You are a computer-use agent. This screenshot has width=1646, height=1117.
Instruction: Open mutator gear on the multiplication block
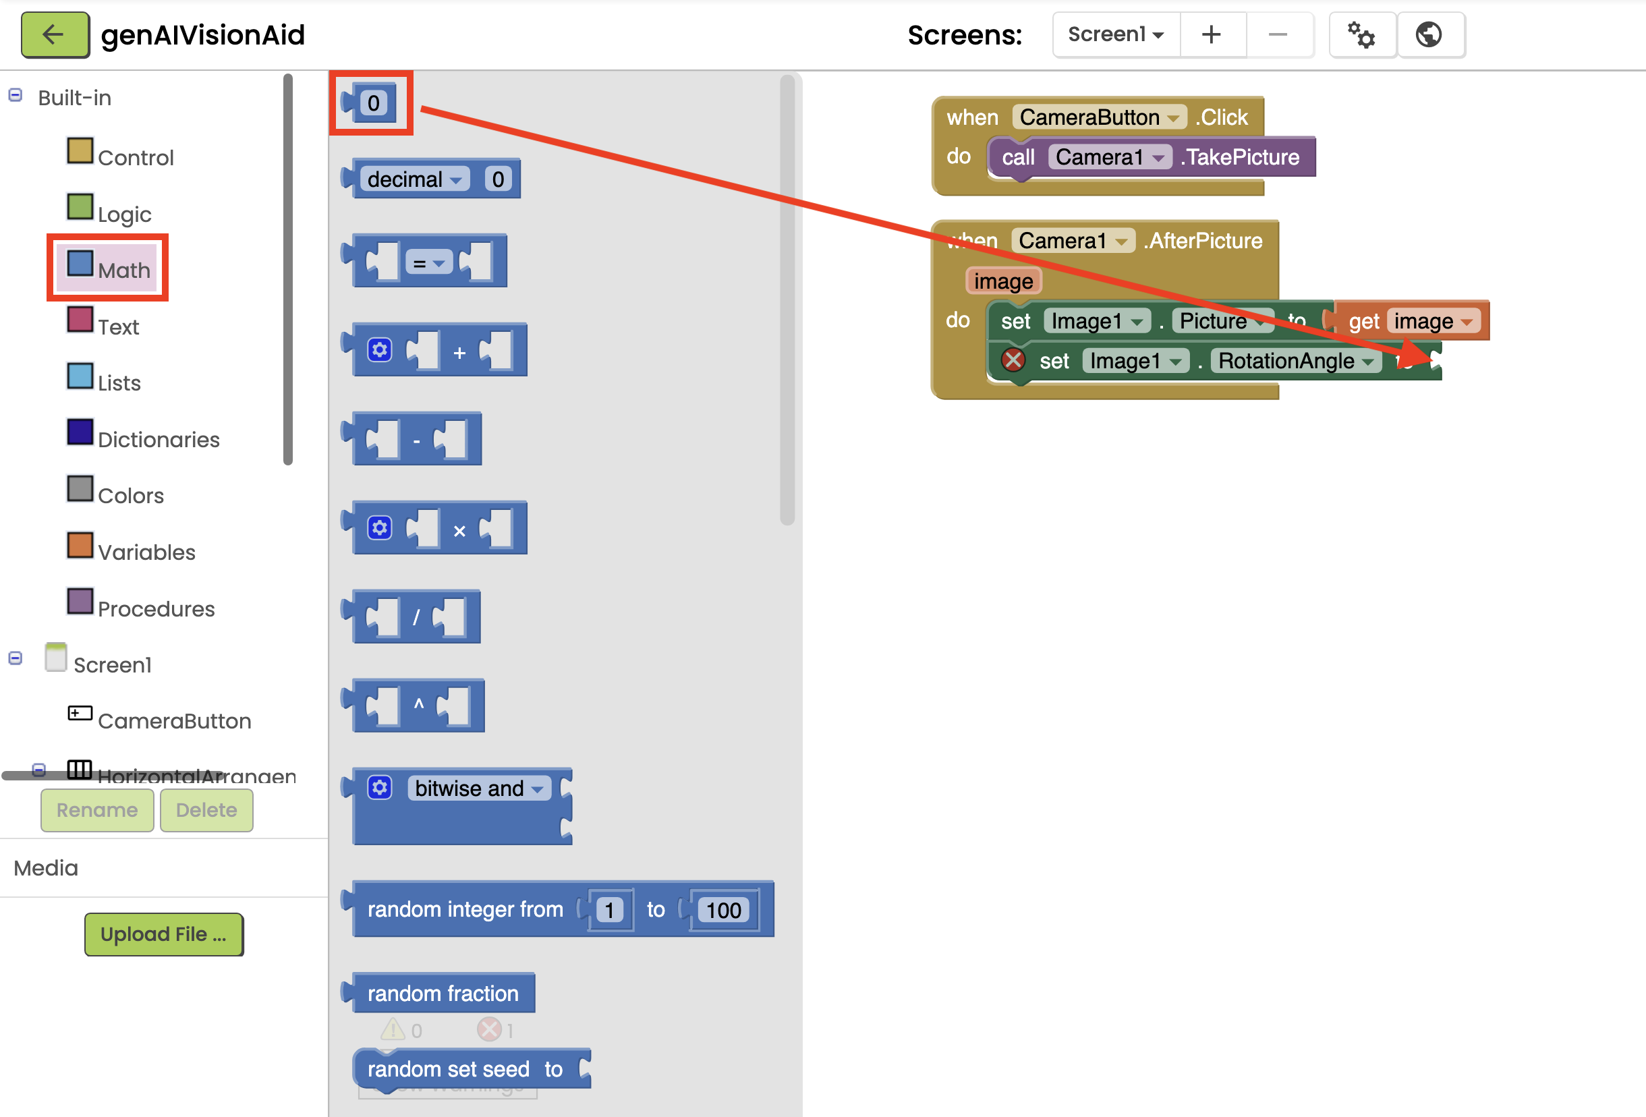[380, 527]
